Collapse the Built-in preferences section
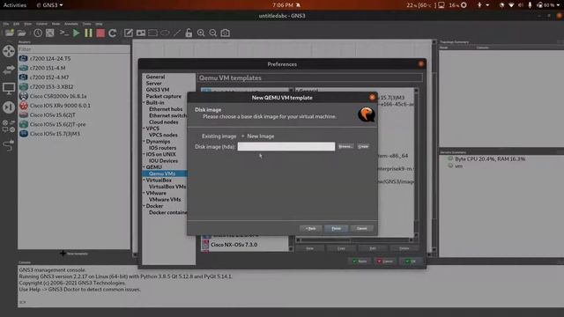 144,103
